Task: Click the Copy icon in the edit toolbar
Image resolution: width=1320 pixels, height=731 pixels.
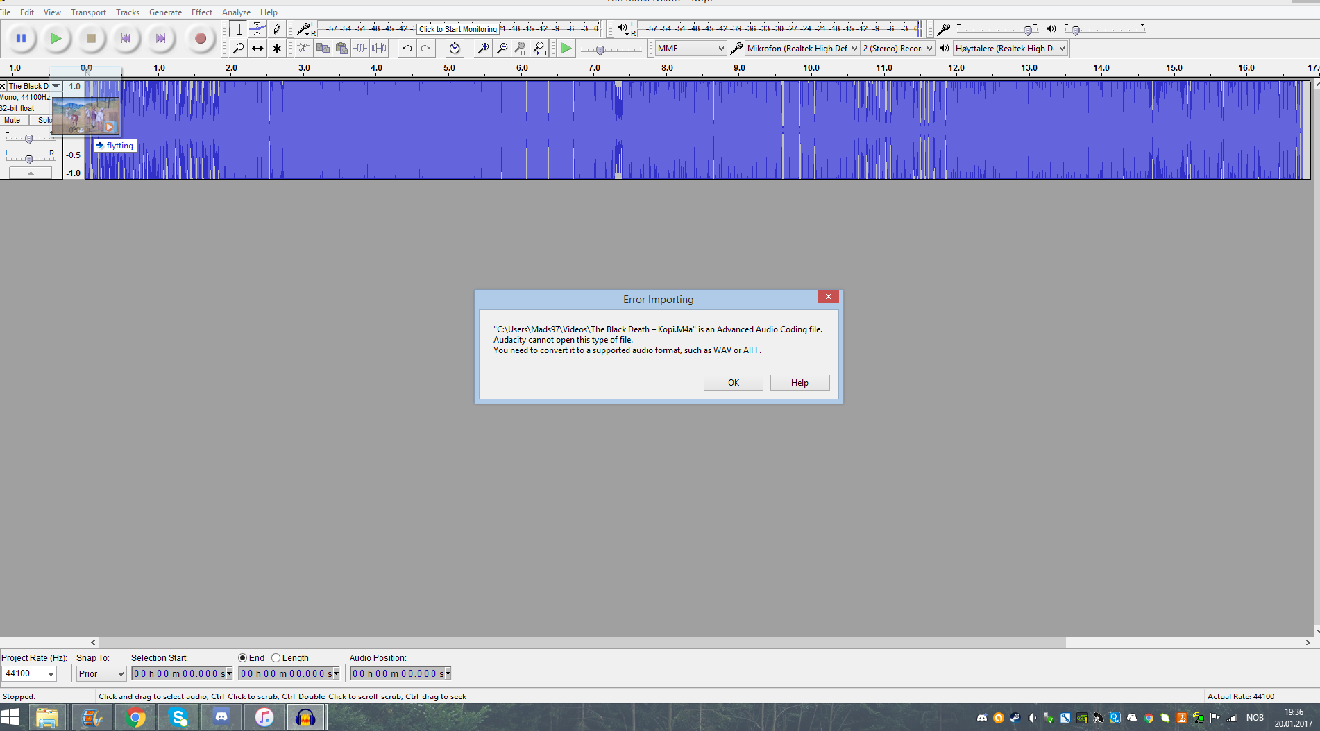Action: (x=323, y=48)
